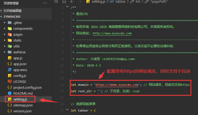Click the '易优CMS' comment text
Screen dimensions: 198x115
82,14
